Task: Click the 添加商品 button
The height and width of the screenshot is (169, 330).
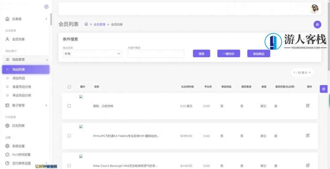Action: (259, 54)
